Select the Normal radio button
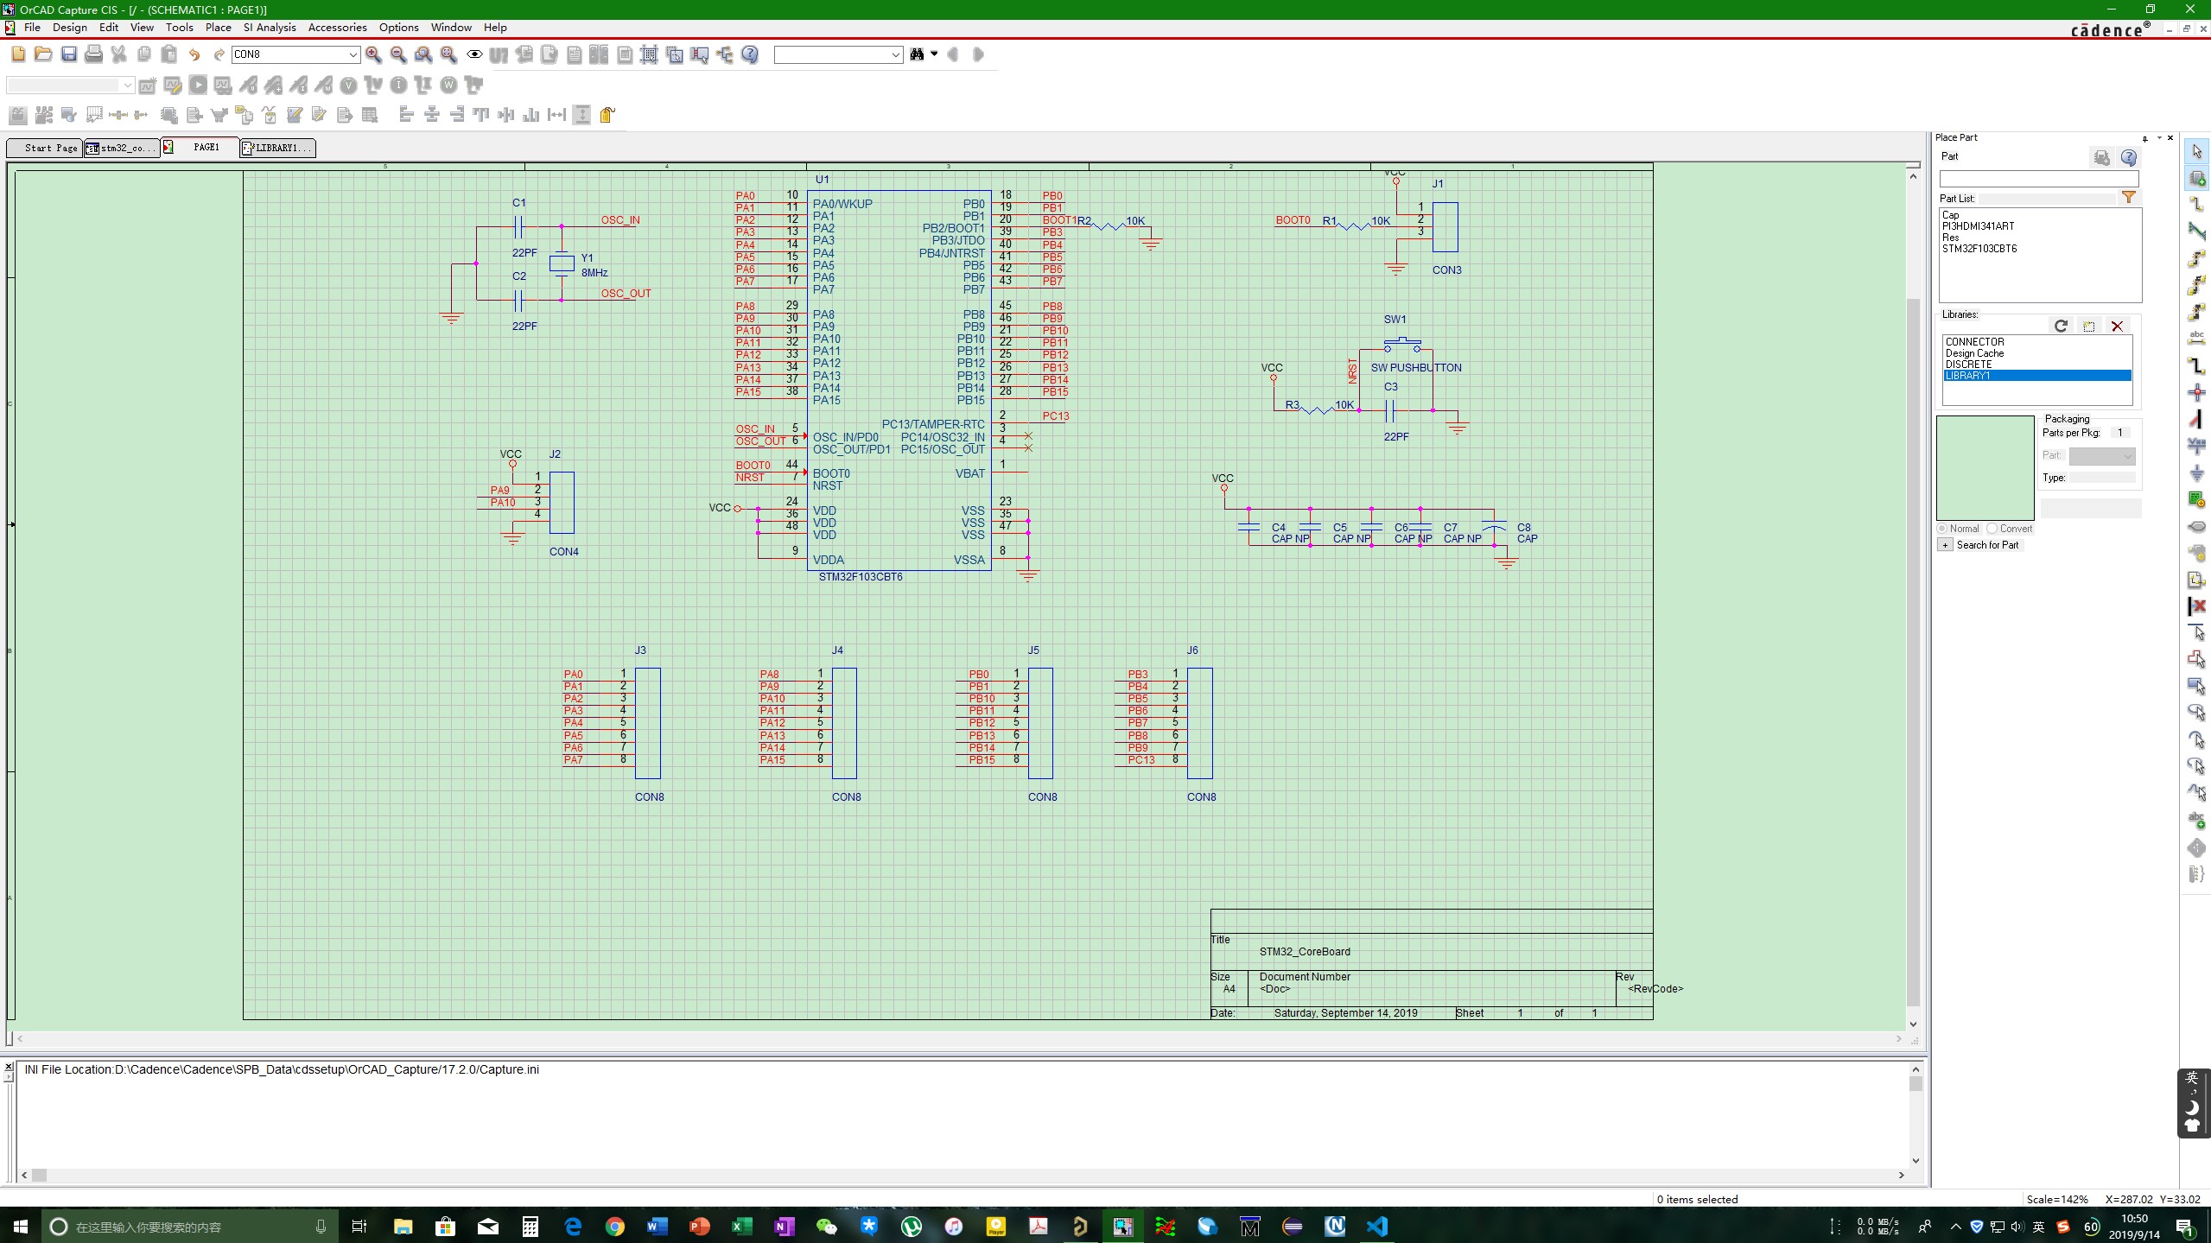This screenshot has width=2211, height=1243. click(1942, 529)
